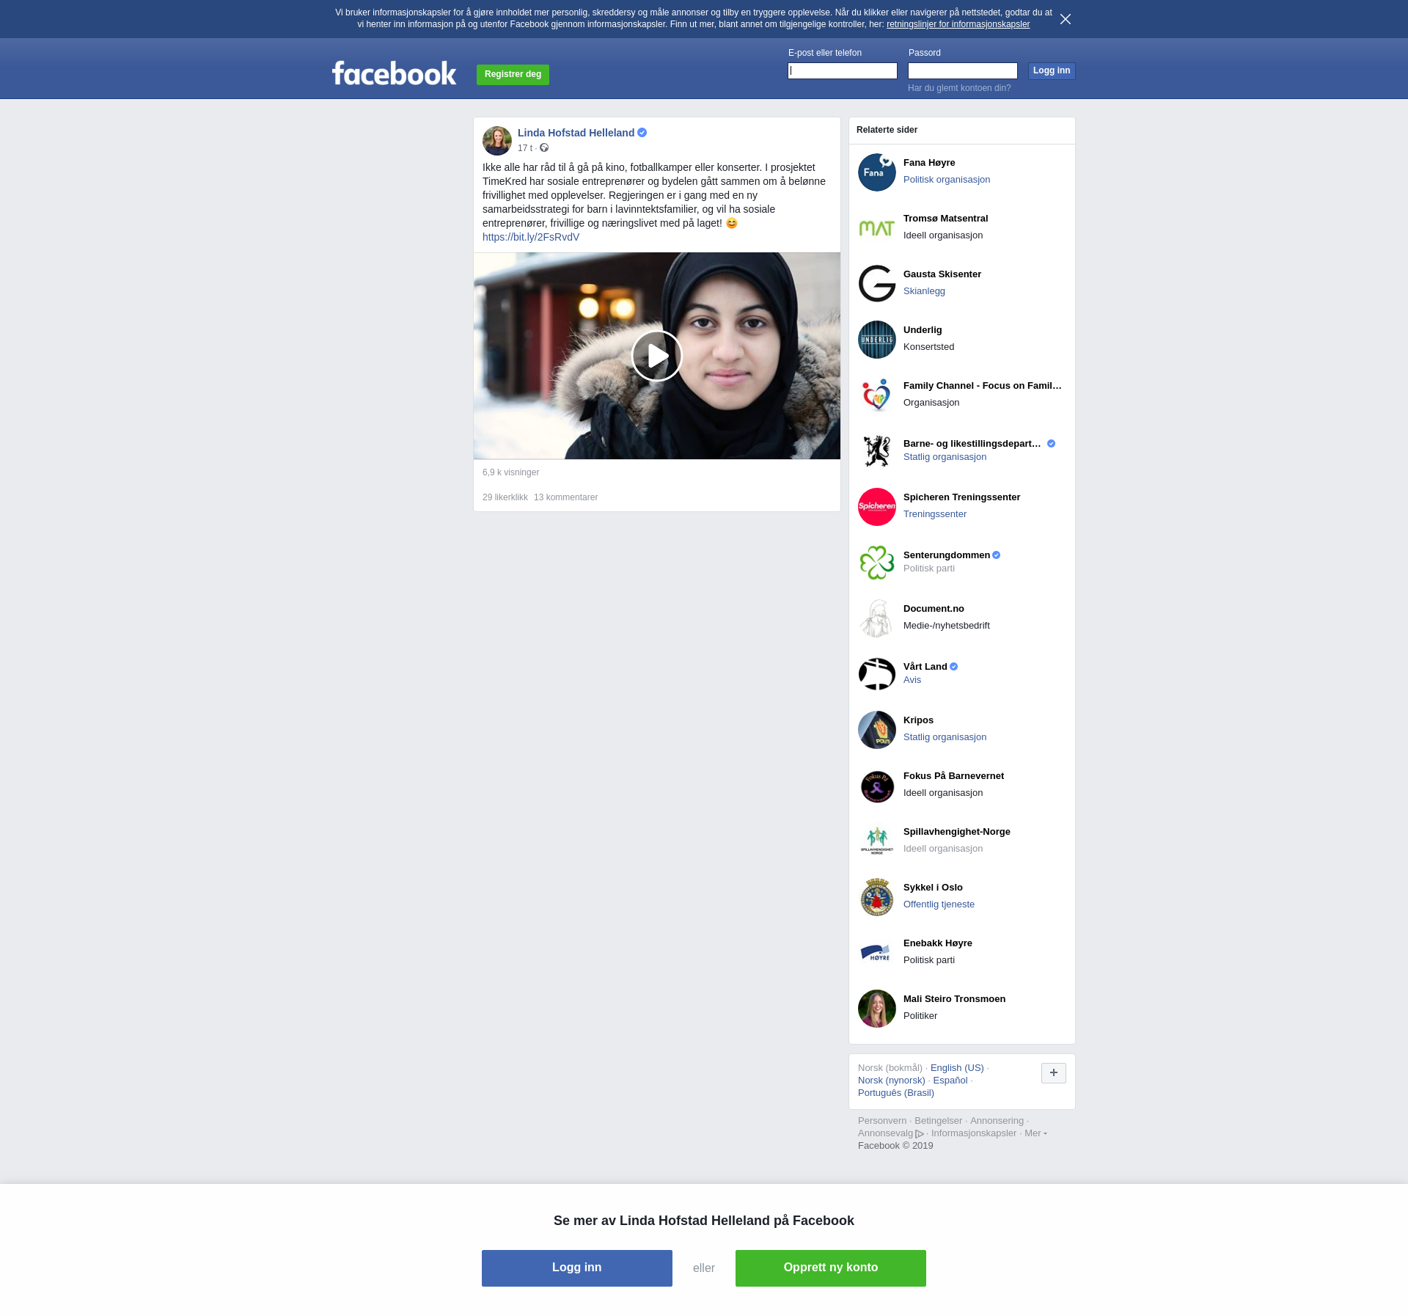
Task: Click Logg inn in the header
Action: (1052, 70)
